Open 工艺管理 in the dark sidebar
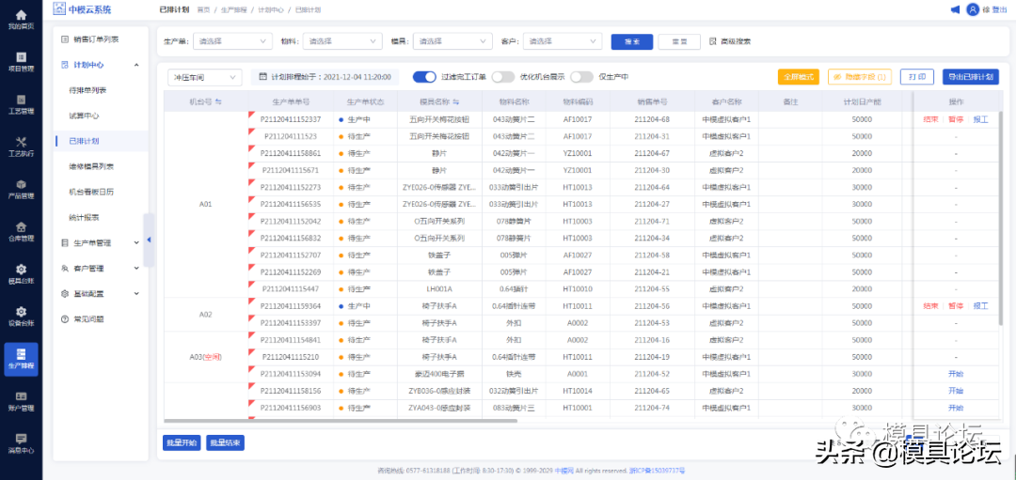The width and height of the screenshot is (1016, 480). point(21,105)
